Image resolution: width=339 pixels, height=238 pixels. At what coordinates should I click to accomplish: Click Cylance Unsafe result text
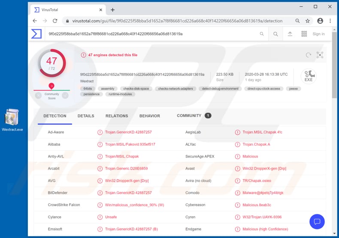(x=111, y=217)
